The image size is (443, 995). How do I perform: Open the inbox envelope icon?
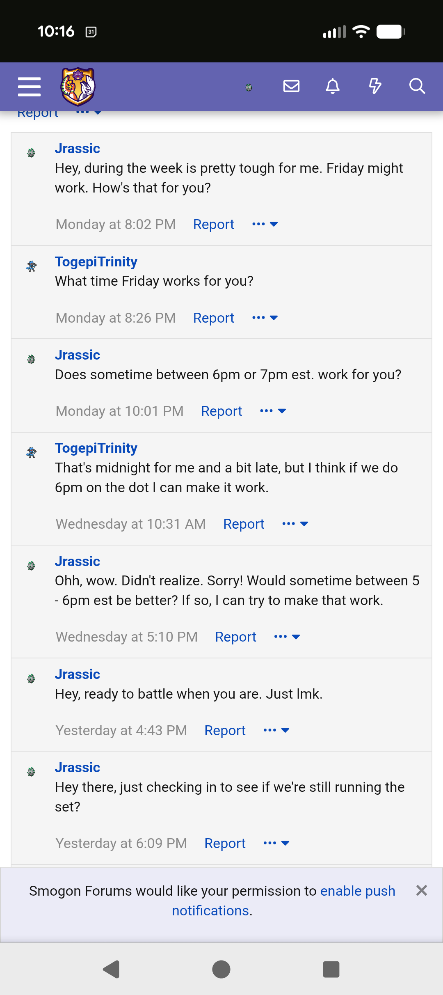click(x=291, y=86)
